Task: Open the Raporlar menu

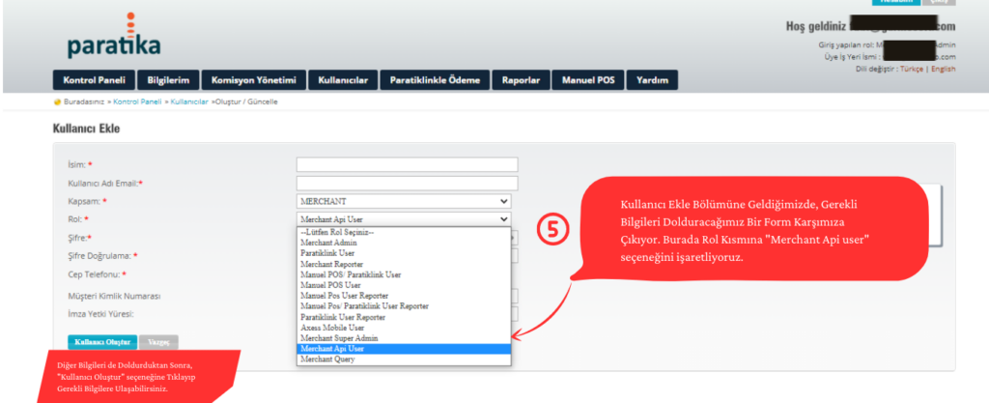Action: 521,80
